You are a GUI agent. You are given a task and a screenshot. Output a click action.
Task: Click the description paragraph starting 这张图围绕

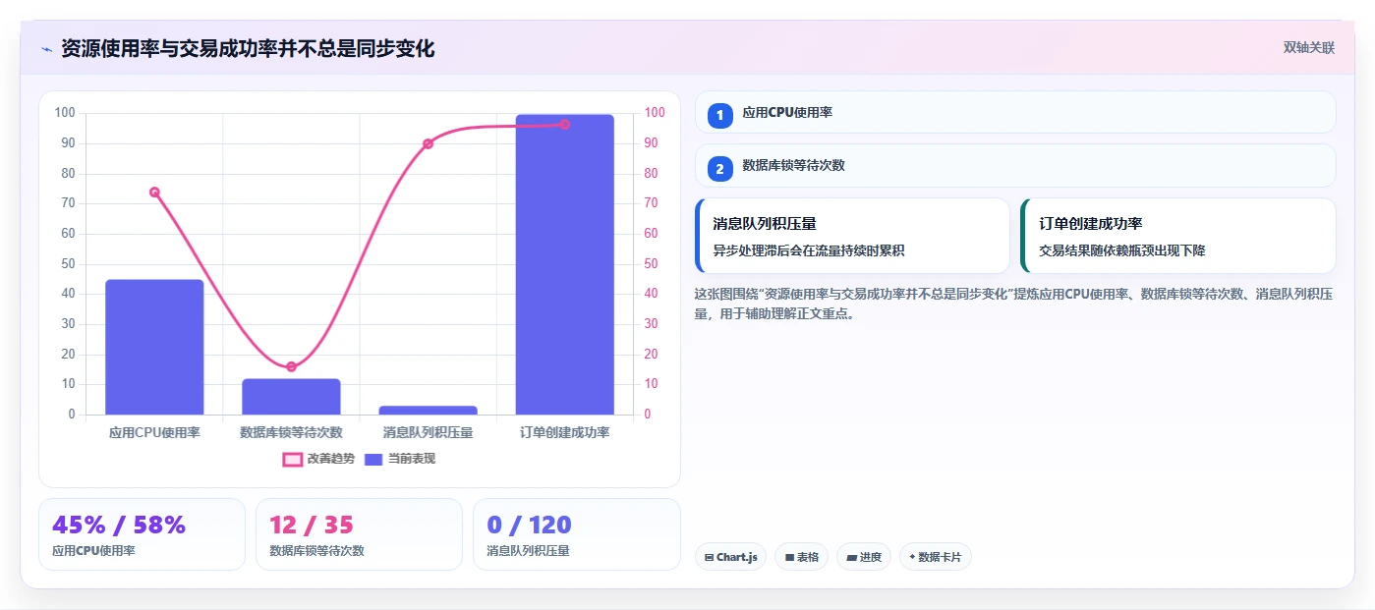point(1013,304)
